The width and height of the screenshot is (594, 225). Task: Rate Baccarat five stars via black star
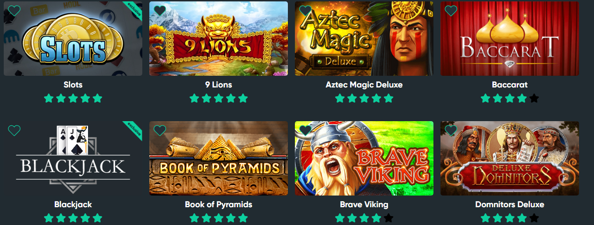coord(534,98)
